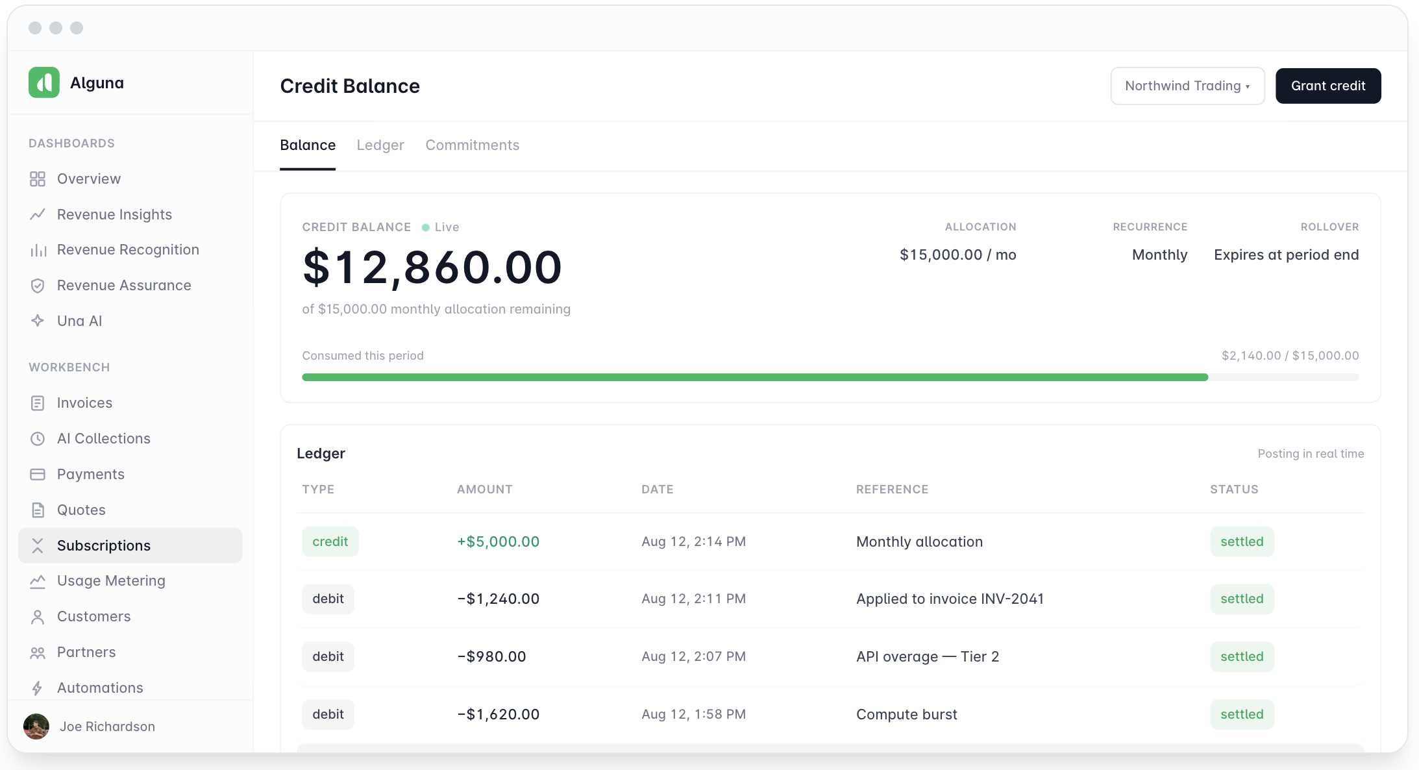Click the Usage Metering chart icon

[x=38, y=581]
